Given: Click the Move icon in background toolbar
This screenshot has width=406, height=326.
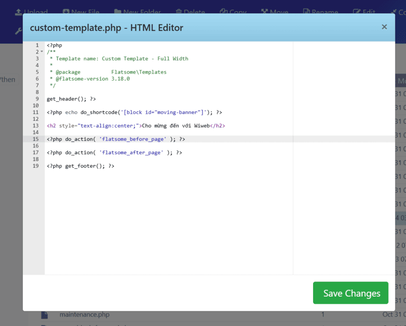Looking at the screenshot, I should click(x=264, y=12).
